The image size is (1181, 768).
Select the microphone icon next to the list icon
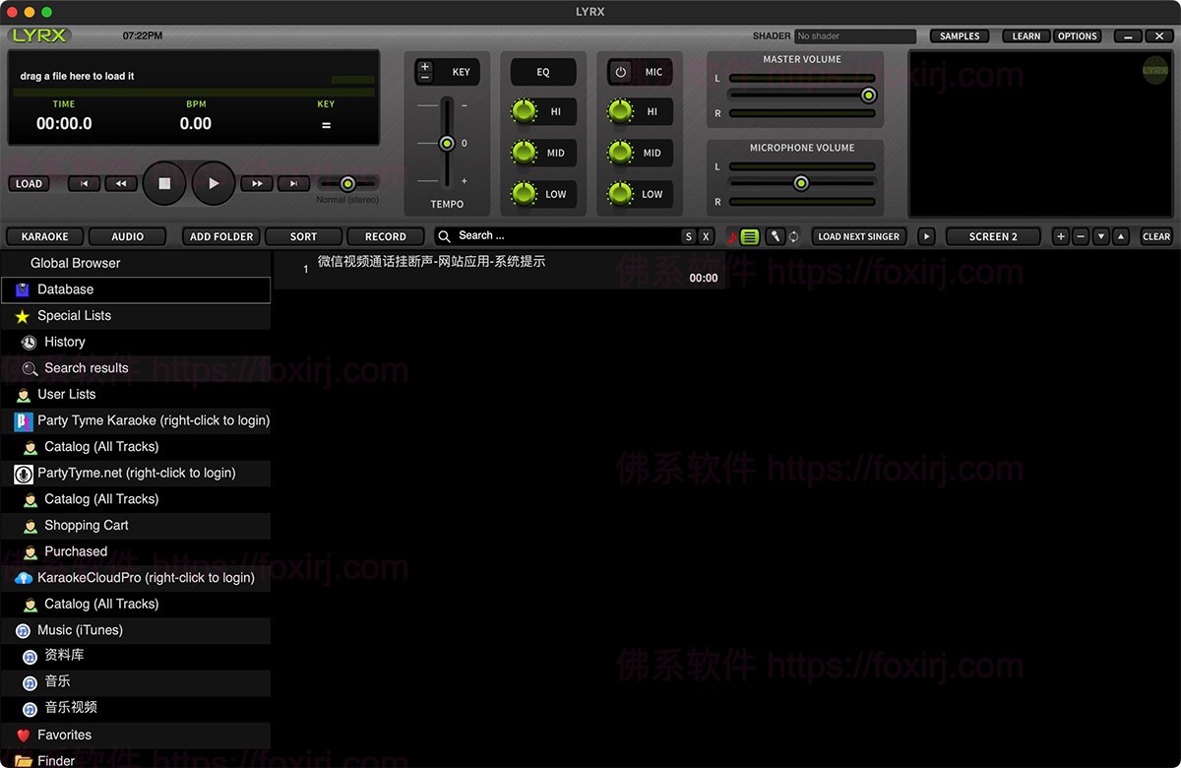pos(776,236)
